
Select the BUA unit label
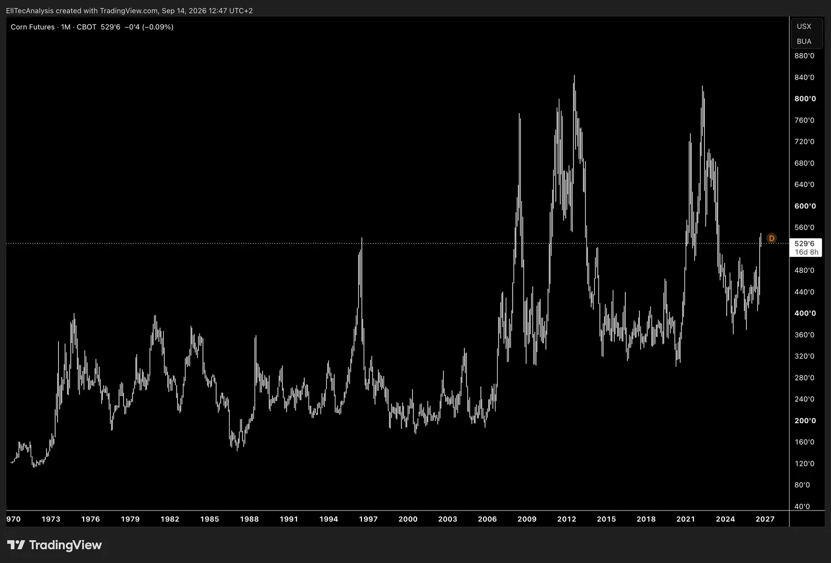(x=804, y=41)
